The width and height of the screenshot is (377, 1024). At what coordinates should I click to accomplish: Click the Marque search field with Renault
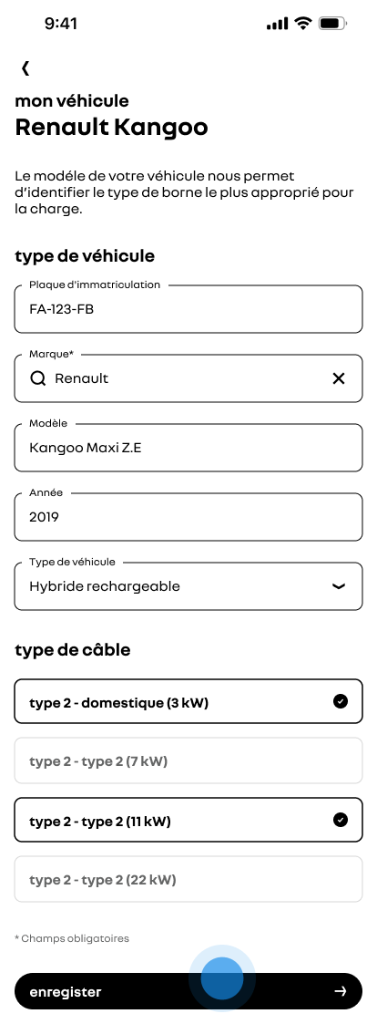pyautogui.click(x=188, y=378)
